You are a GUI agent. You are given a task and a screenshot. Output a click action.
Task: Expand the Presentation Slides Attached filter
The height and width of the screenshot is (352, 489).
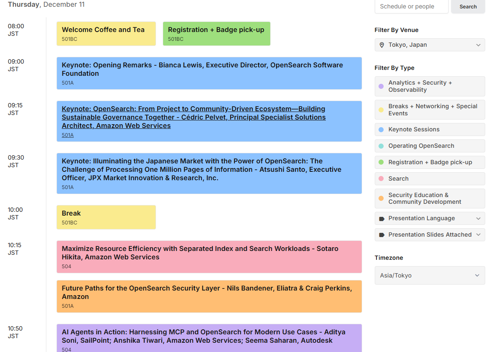[x=430, y=235]
